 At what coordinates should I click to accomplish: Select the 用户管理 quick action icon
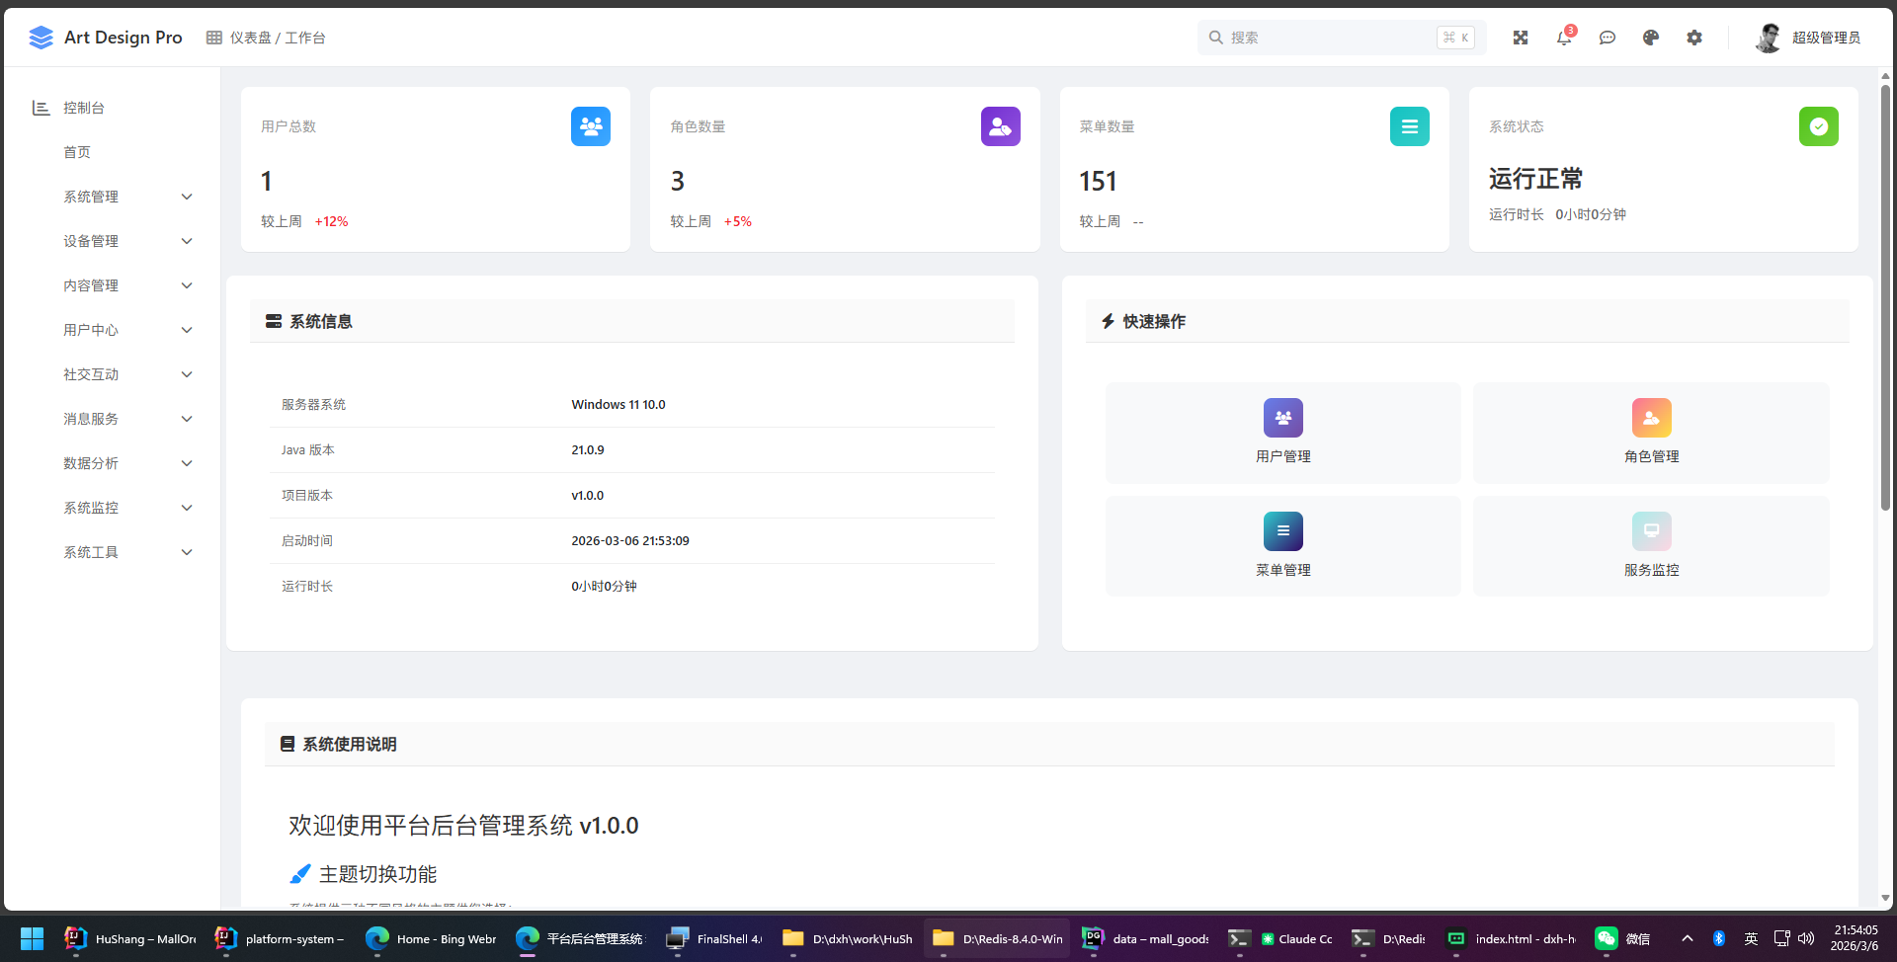tap(1282, 418)
